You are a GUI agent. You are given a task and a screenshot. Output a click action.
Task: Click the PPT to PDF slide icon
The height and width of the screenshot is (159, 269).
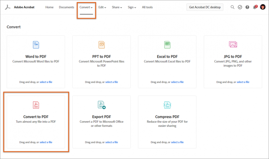coord(102,45)
